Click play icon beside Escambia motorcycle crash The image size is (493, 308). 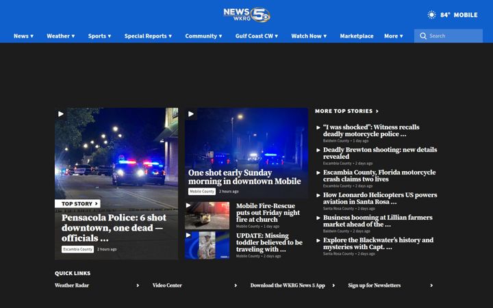tap(318, 172)
